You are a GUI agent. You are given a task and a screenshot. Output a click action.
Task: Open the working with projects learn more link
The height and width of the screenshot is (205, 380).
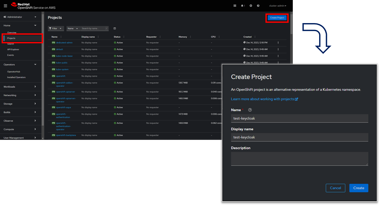[264, 99]
